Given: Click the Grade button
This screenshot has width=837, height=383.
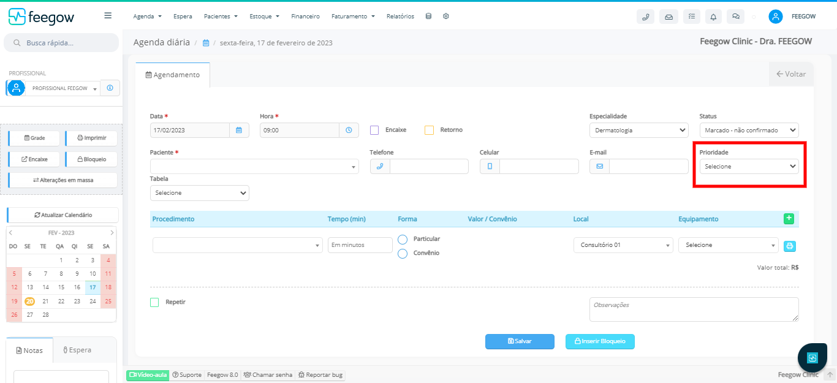Looking at the screenshot, I should pos(34,138).
